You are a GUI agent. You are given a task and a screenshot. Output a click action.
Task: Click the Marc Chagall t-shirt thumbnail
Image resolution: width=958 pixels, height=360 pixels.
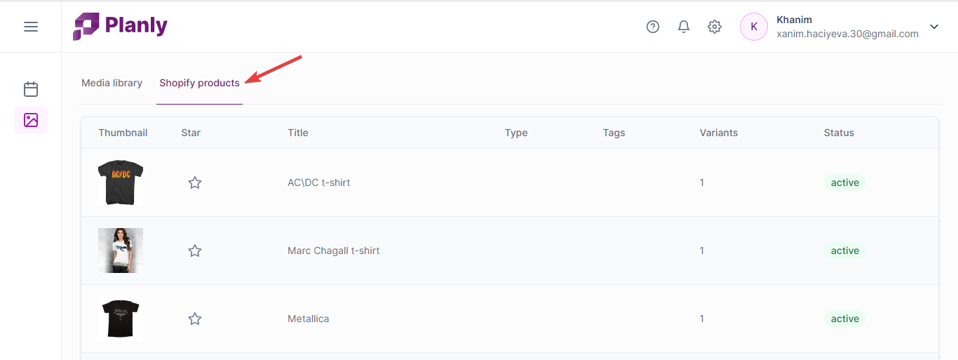pyautogui.click(x=121, y=251)
